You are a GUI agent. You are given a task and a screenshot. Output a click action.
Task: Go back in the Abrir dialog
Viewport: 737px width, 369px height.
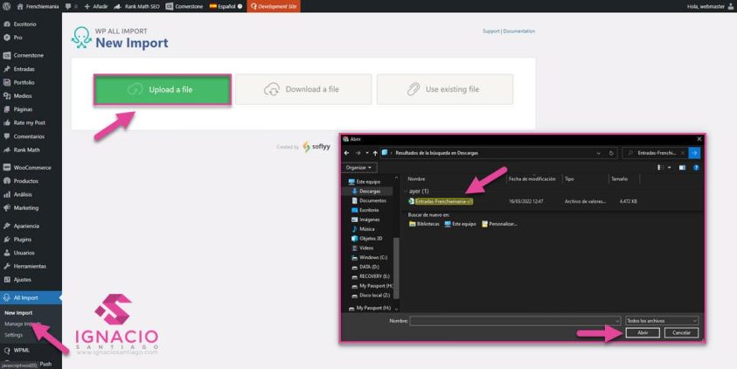(x=347, y=153)
